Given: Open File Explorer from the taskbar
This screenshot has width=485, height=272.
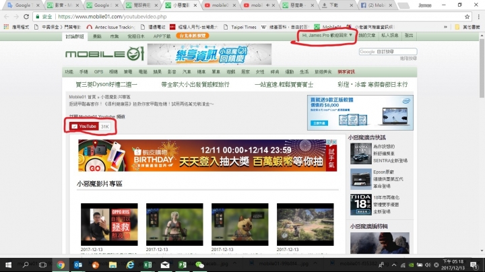Looking at the screenshot, I should click(x=113, y=265).
